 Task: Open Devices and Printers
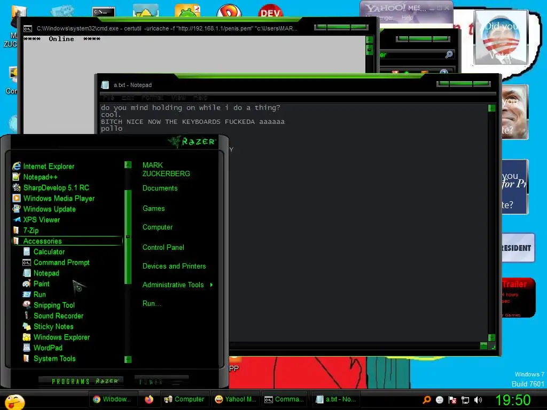174,266
